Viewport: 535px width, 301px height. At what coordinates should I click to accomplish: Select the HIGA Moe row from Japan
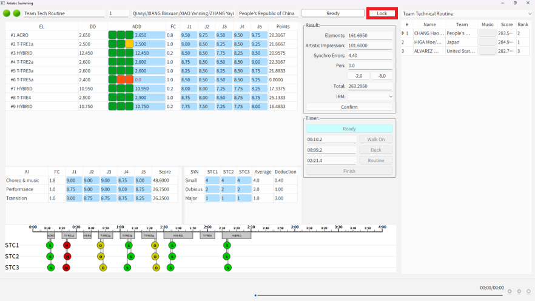(x=465, y=42)
